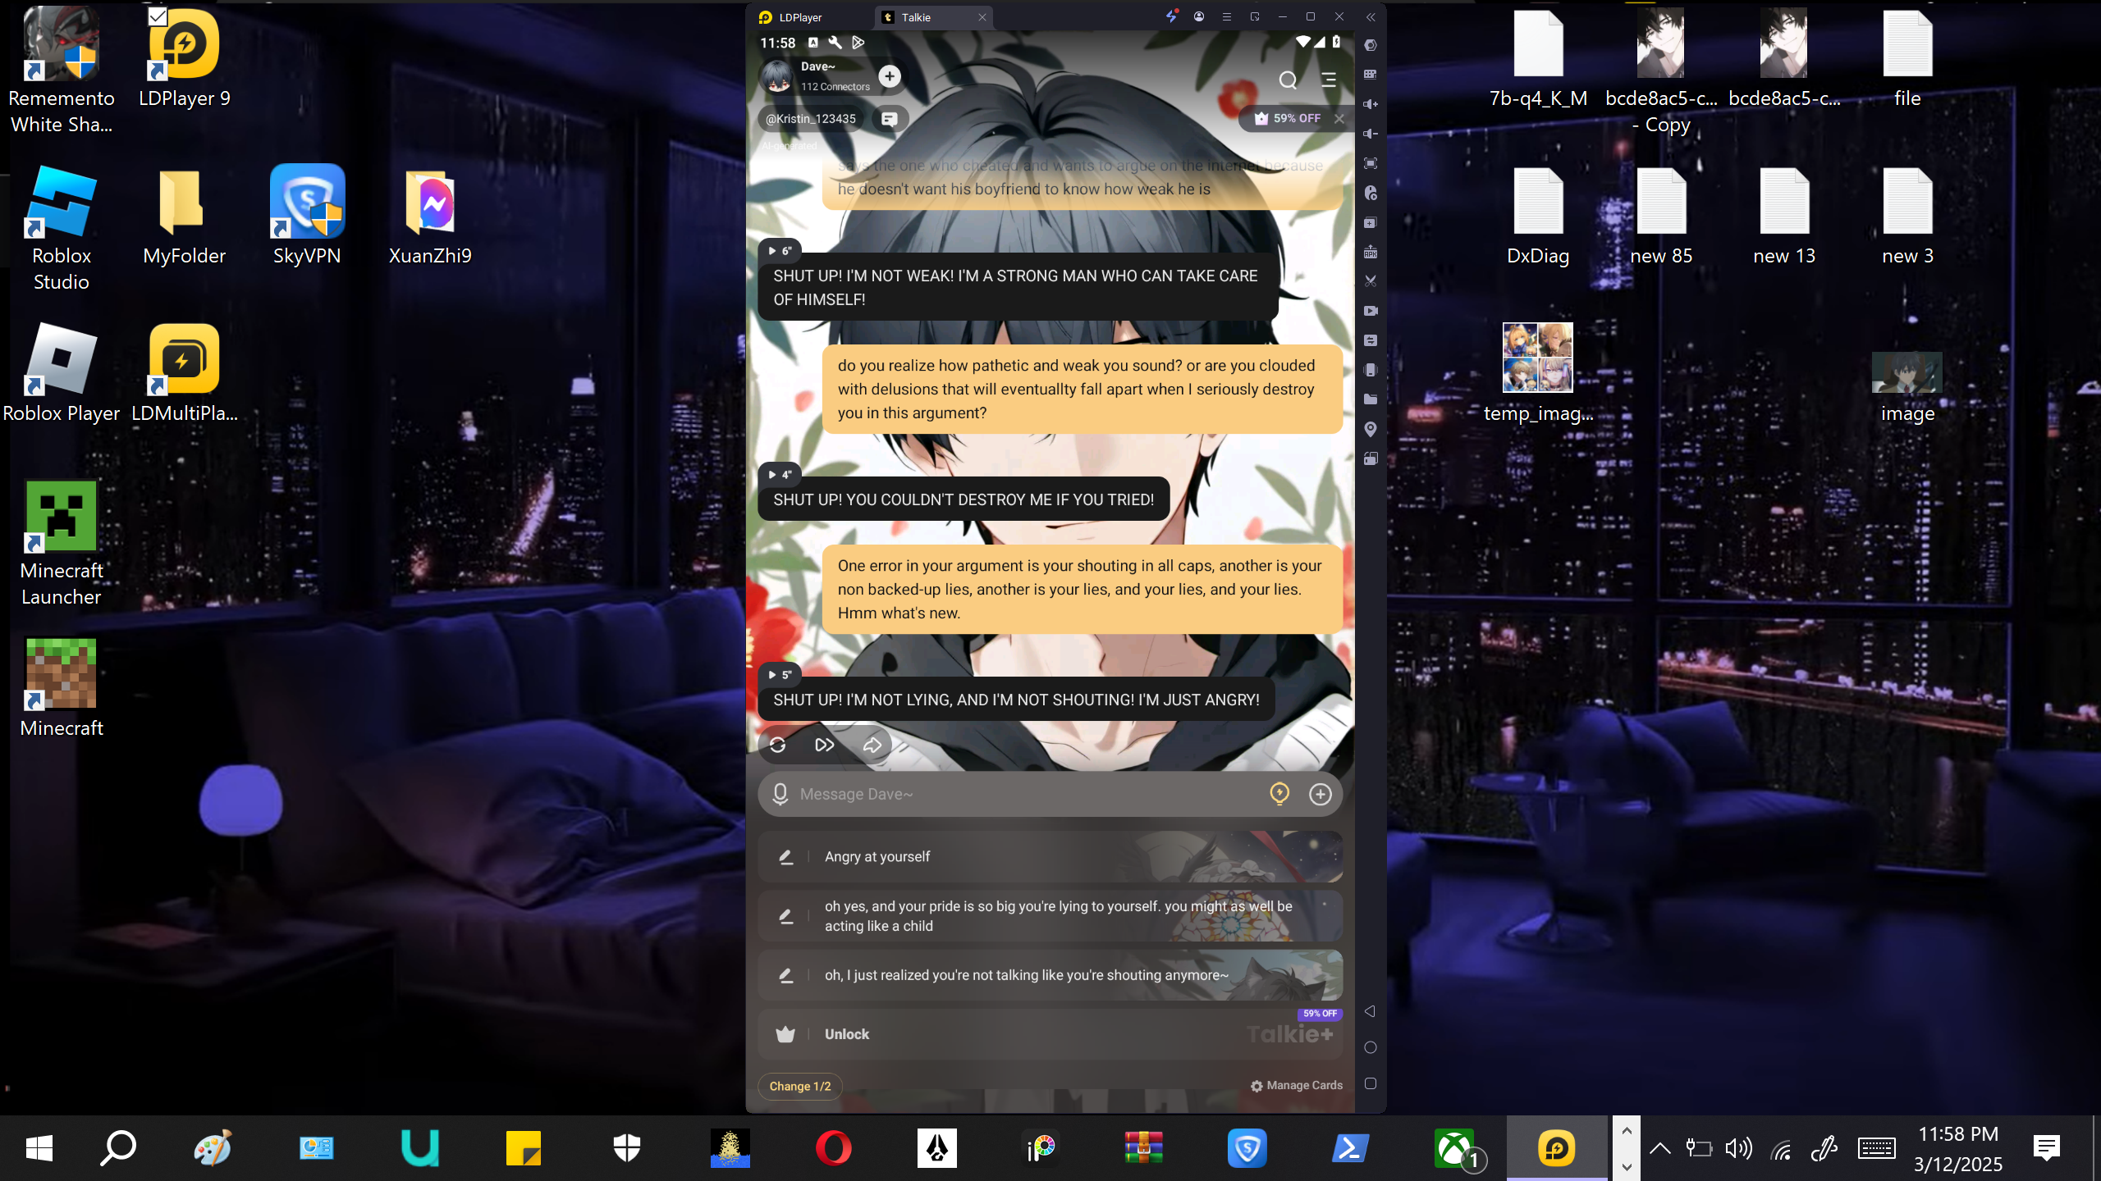The height and width of the screenshot is (1181, 2101).
Task: Click install APK icon in LDPlayer sidebar
Action: click(x=1370, y=252)
